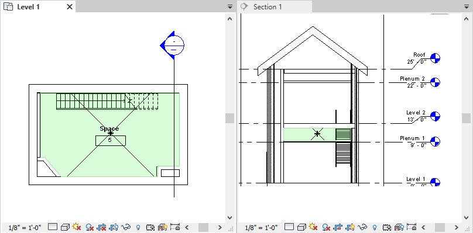Click the Section 1 tab section icon
This screenshot has width=473, height=233.
[x=245, y=6]
